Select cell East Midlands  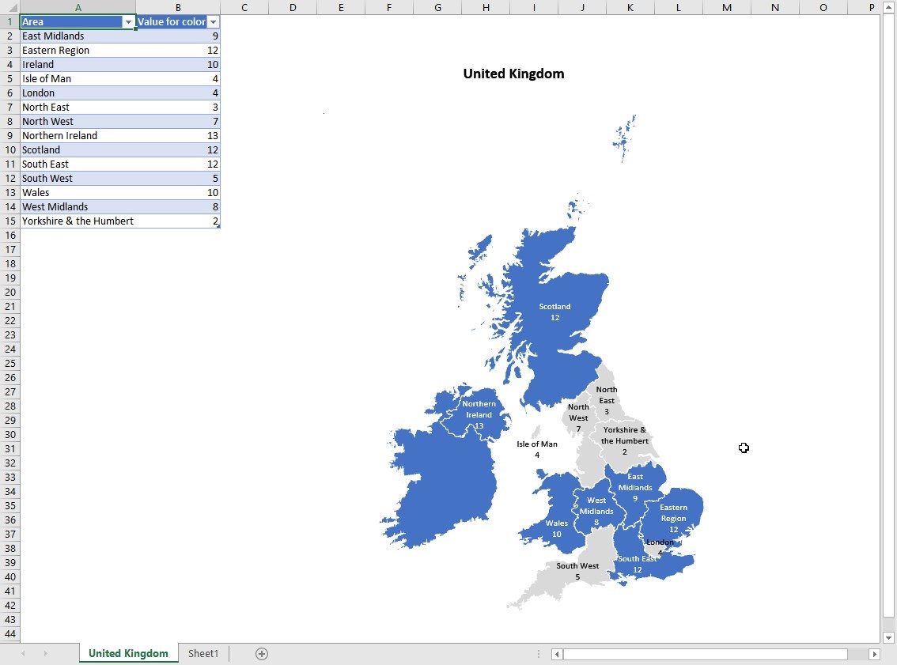78,36
